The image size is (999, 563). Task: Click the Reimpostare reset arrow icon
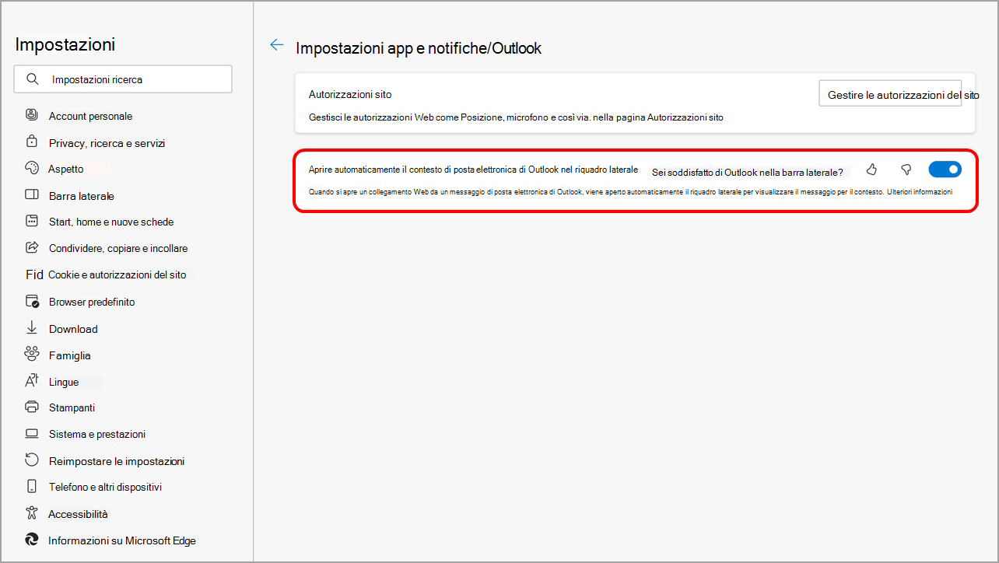click(x=32, y=460)
